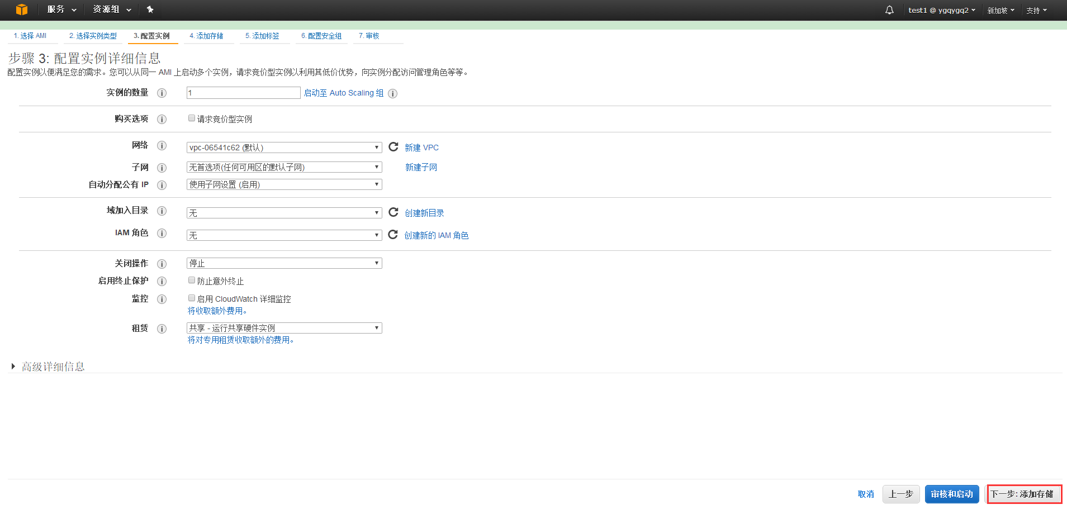Click info icon beside 关闭操作
This screenshot has height=509, width=1067.
pyautogui.click(x=162, y=264)
